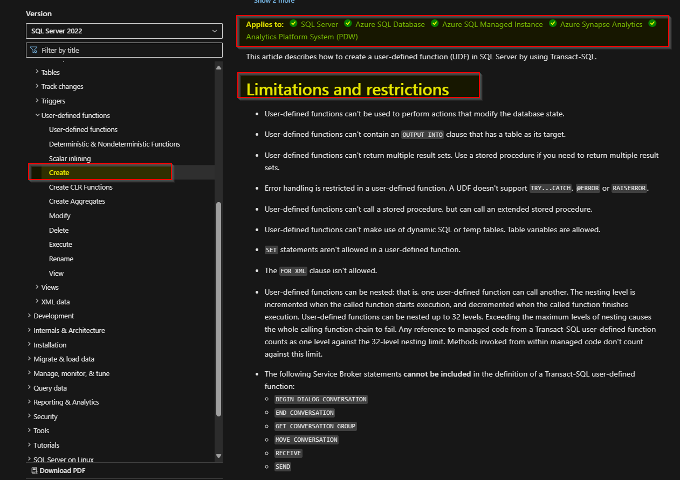
Task: Expand the XML data chevron
Action: [x=37, y=302]
